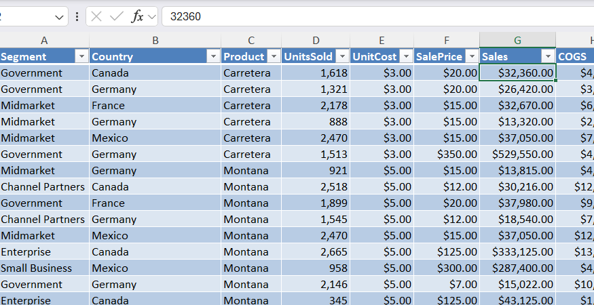
Task: Click the Sales cell $13,815.00
Action: pyautogui.click(x=517, y=170)
